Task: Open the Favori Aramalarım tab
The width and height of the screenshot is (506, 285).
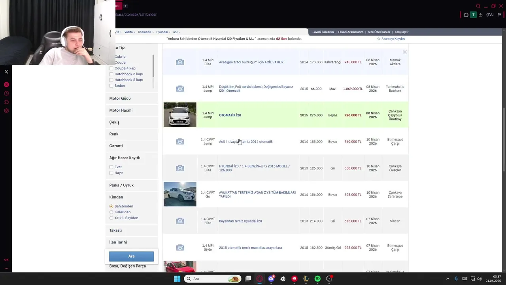Action: click(x=351, y=32)
